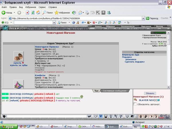The width and height of the screenshot is (172, 129).
Task: Click the Stop page loading icon
Action: point(28,13)
